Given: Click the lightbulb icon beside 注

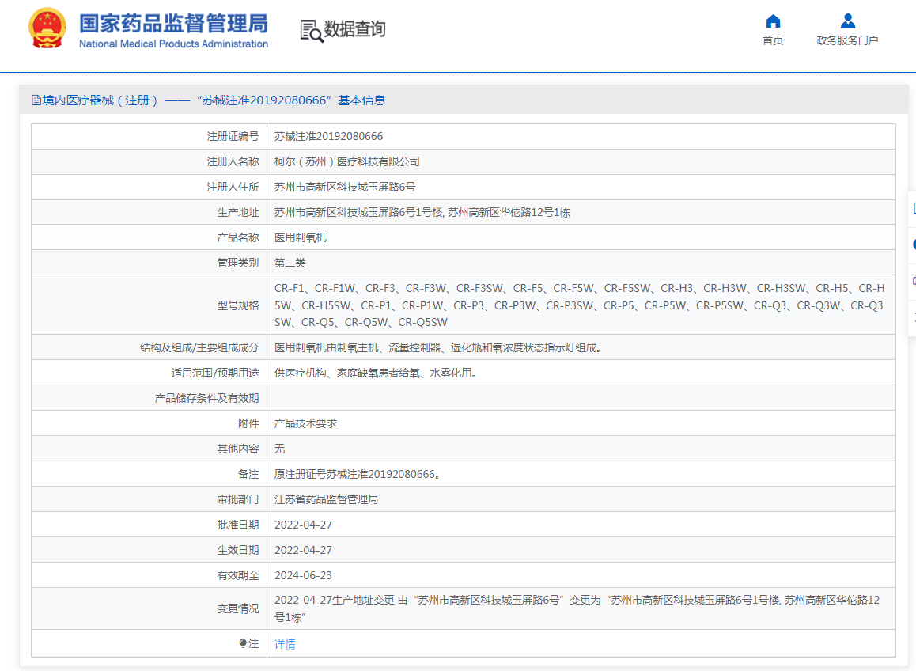Looking at the screenshot, I should tap(243, 644).
